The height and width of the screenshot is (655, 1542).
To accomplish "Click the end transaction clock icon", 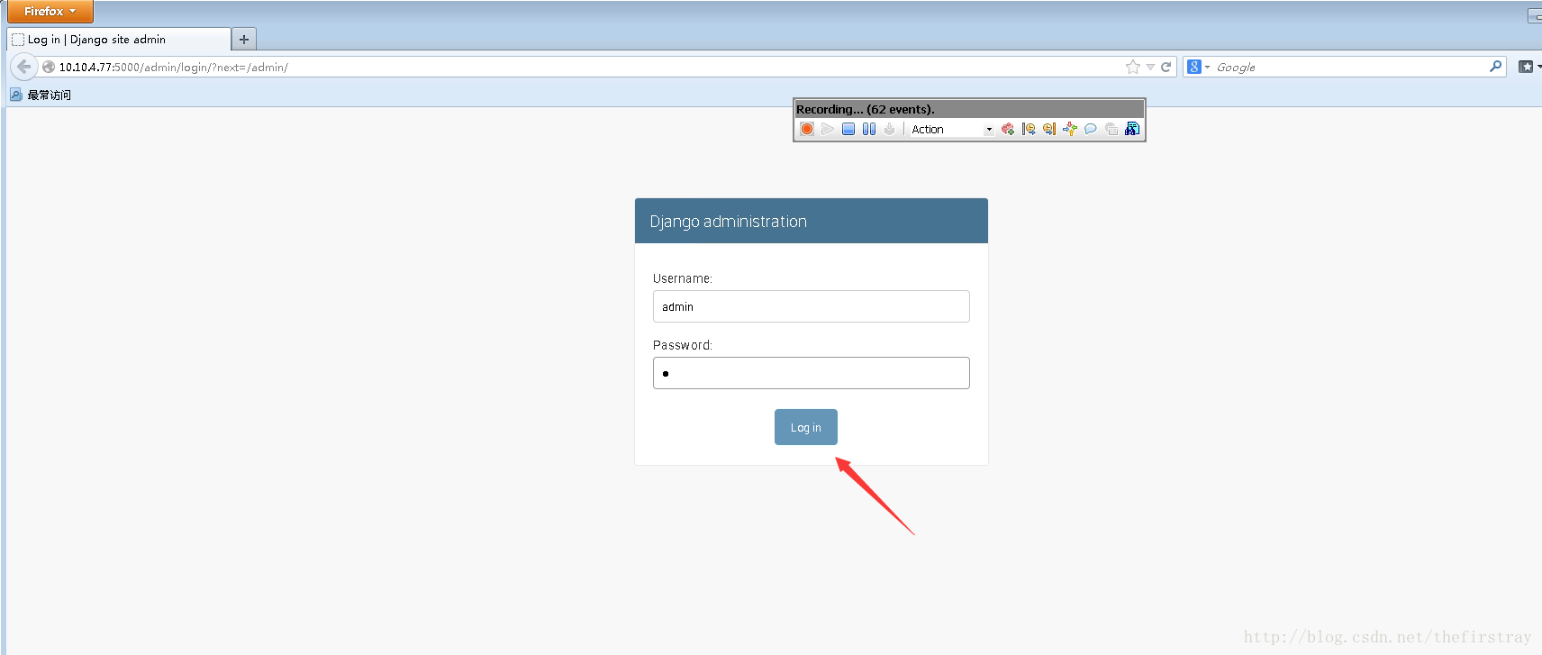I will tap(1049, 129).
